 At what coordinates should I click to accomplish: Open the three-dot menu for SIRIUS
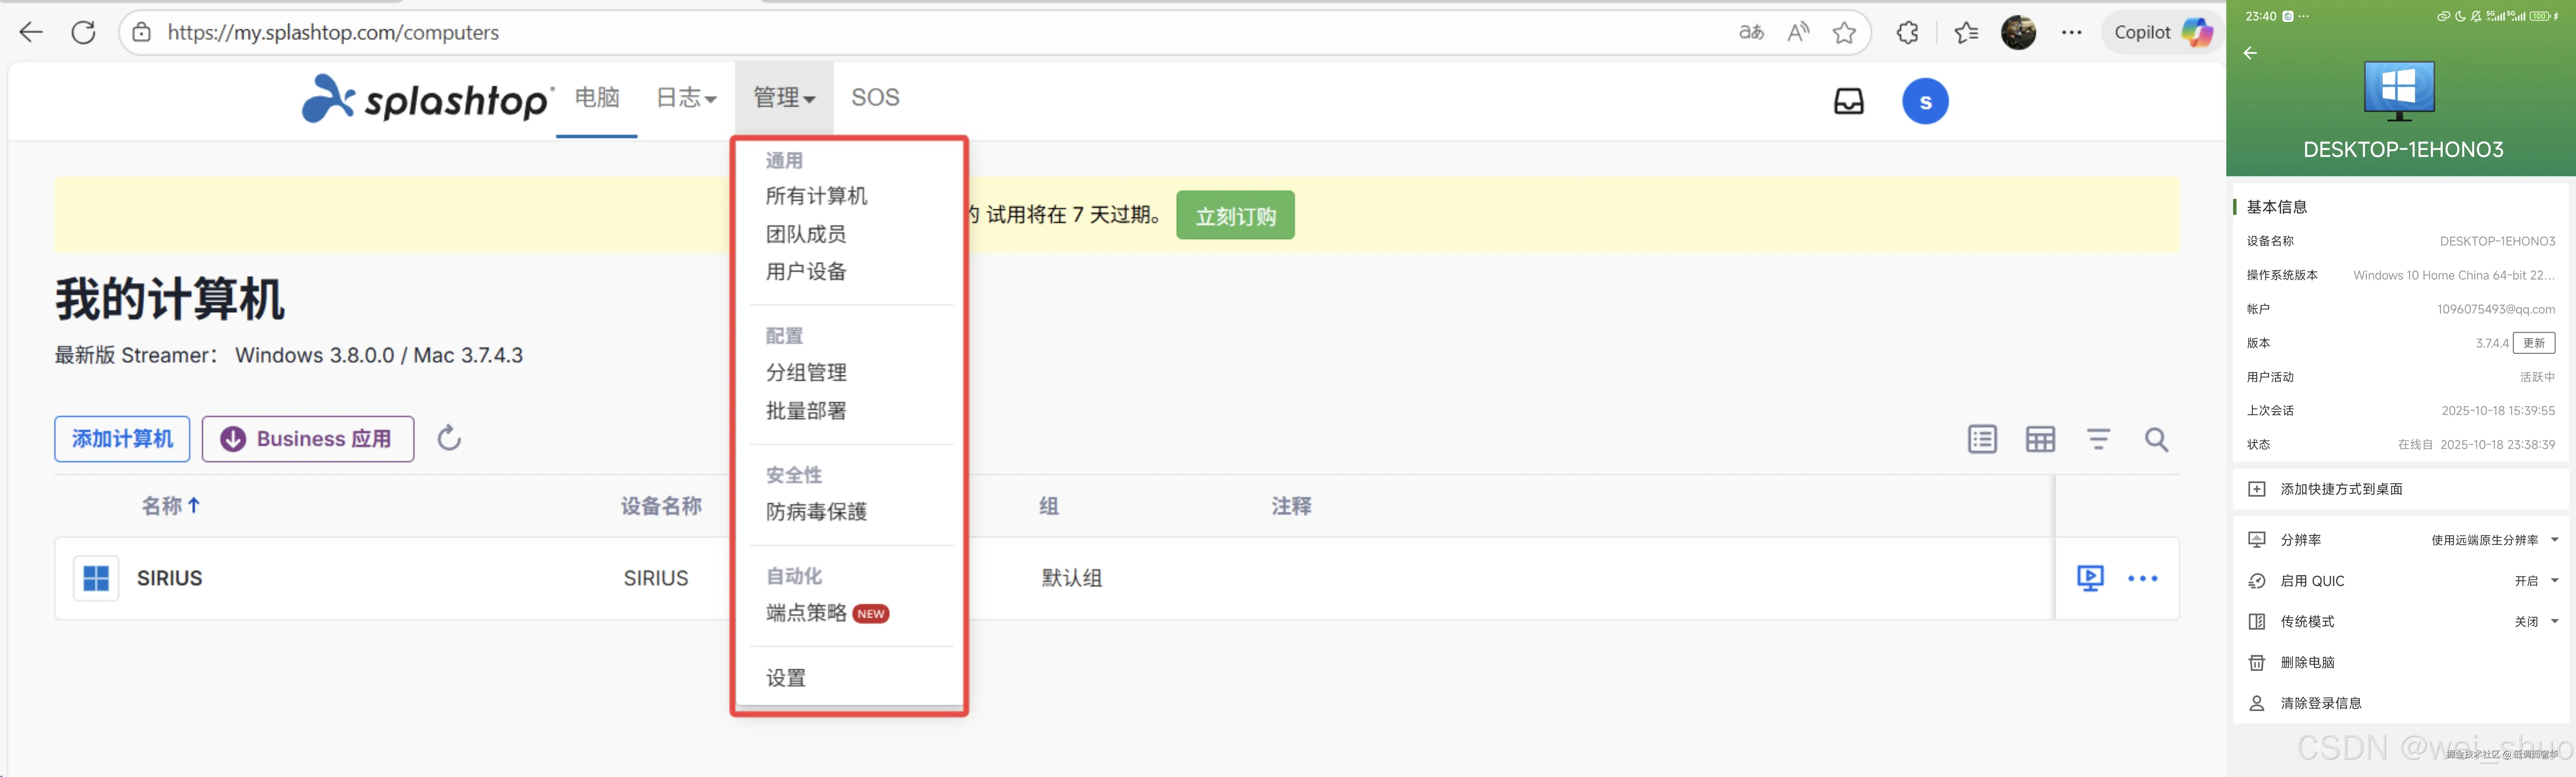2142,578
